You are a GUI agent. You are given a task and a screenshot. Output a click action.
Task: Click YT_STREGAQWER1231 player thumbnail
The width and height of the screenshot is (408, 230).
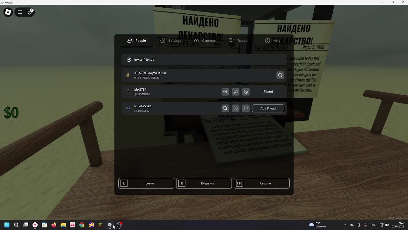point(128,75)
